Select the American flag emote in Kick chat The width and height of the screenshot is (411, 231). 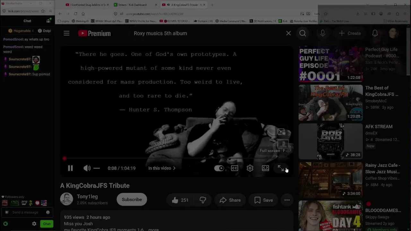(44, 203)
